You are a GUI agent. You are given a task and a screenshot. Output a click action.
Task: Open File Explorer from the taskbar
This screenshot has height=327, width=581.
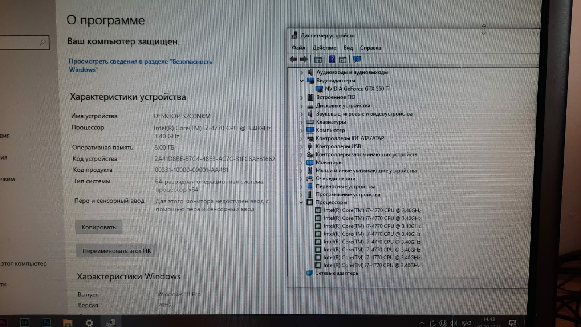(68, 322)
